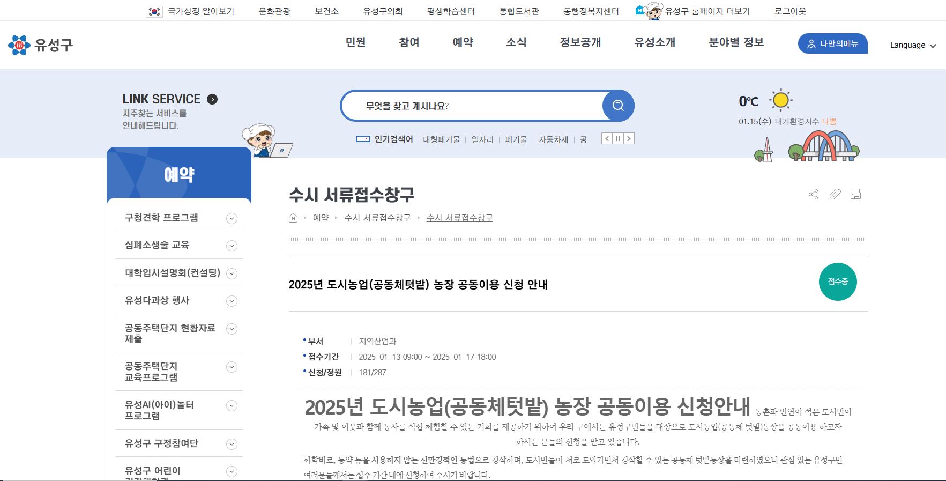Click 유성다과상 행사 sidebar text
946x481 pixels.
point(157,300)
